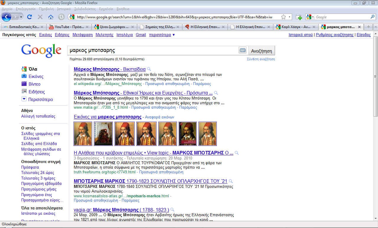Screen dimensions: 378x228
Task: Open the Μάρκος Μπότσαρης - Βικιπαίδεια result
Action: [x=110, y=69]
